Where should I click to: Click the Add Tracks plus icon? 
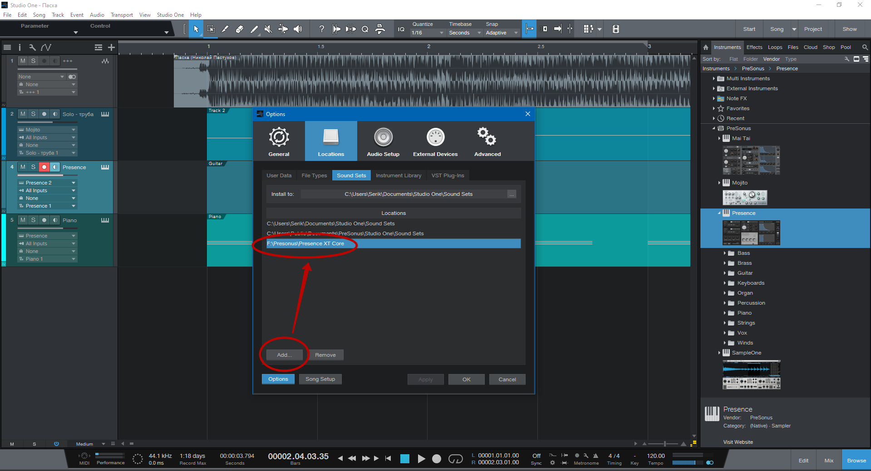[111, 47]
